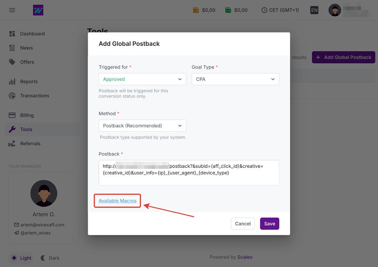Open the Available Macros link
The image size is (378, 267).
(x=117, y=201)
